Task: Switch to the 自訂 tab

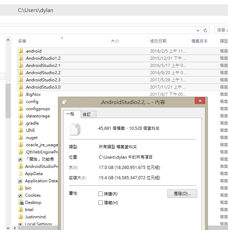Action: click(89, 114)
